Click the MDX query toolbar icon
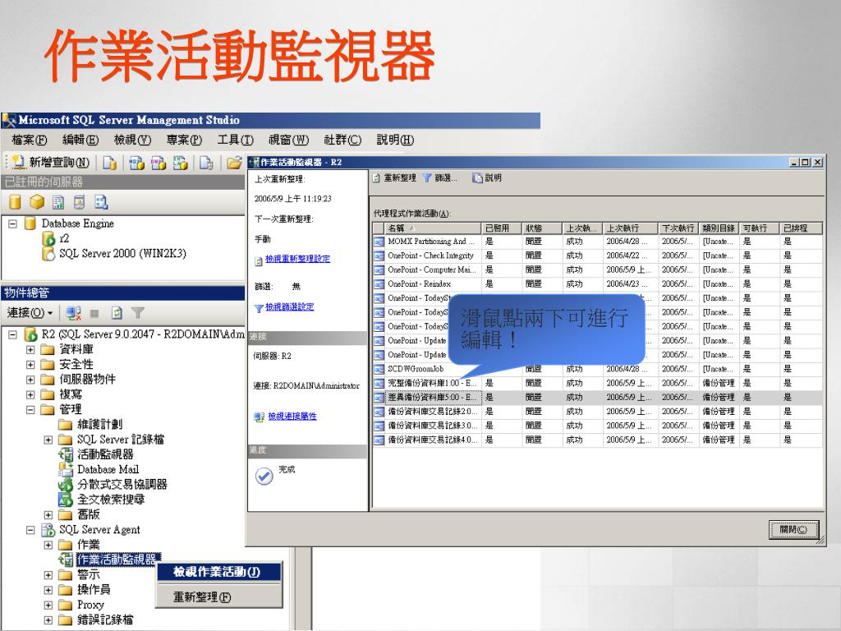 (x=137, y=162)
